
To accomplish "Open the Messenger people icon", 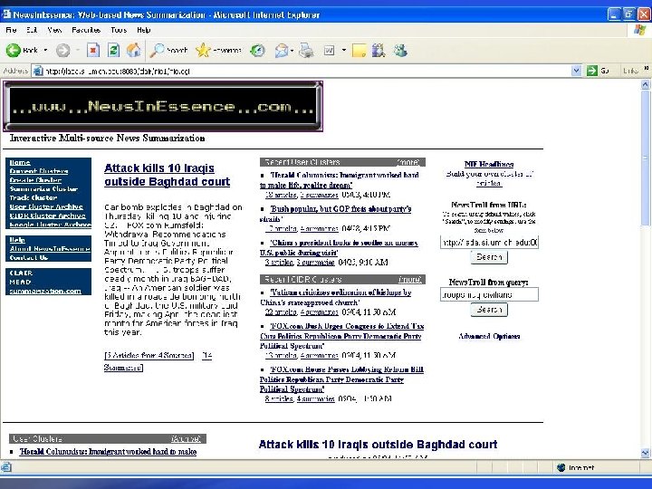I will point(400,51).
